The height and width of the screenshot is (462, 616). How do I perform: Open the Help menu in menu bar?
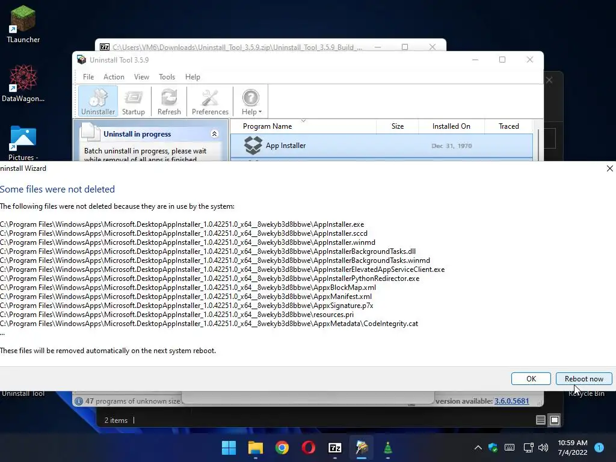pos(192,77)
